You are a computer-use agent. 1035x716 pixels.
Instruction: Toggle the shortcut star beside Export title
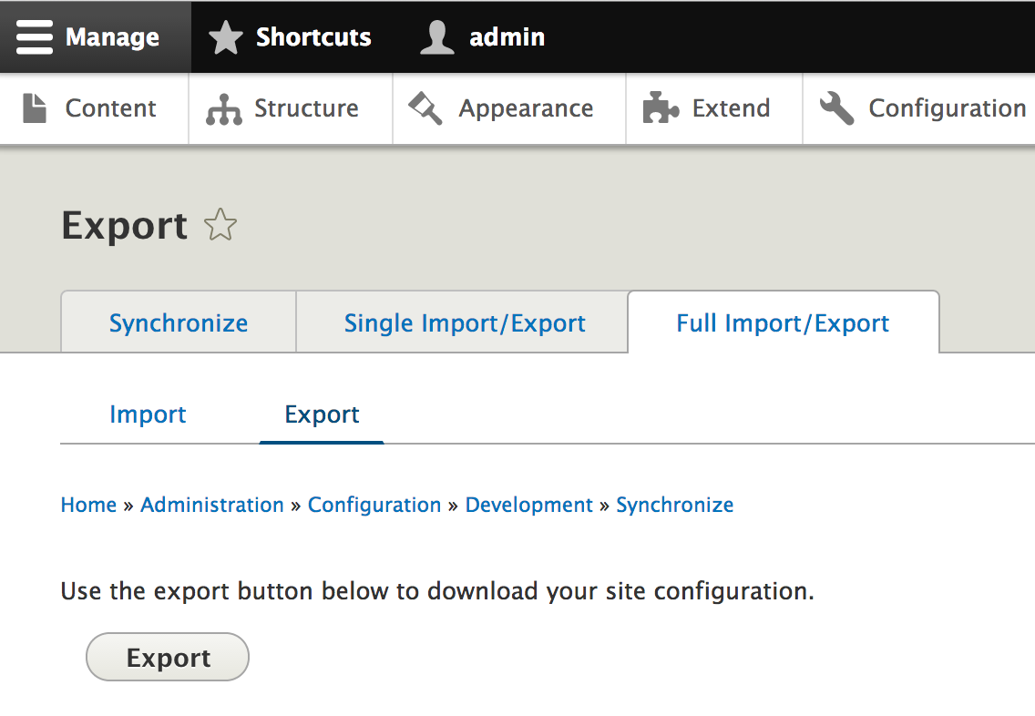click(220, 225)
